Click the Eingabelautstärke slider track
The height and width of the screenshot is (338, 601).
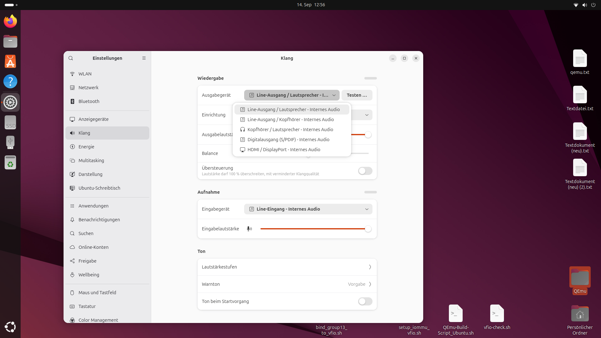coord(313,229)
